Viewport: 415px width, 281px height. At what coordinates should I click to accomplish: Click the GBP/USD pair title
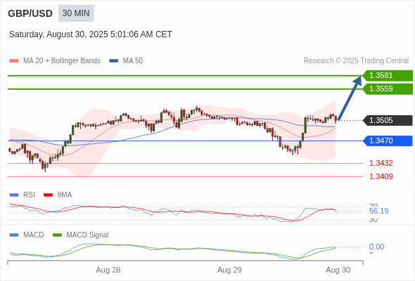click(x=30, y=13)
